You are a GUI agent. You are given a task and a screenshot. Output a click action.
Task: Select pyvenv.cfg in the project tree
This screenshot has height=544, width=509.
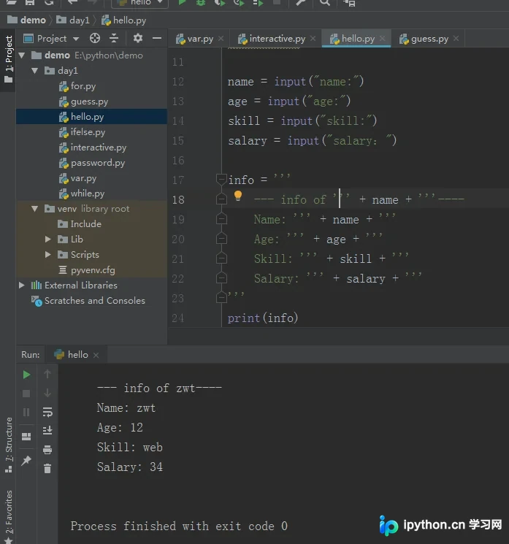click(93, 270)
